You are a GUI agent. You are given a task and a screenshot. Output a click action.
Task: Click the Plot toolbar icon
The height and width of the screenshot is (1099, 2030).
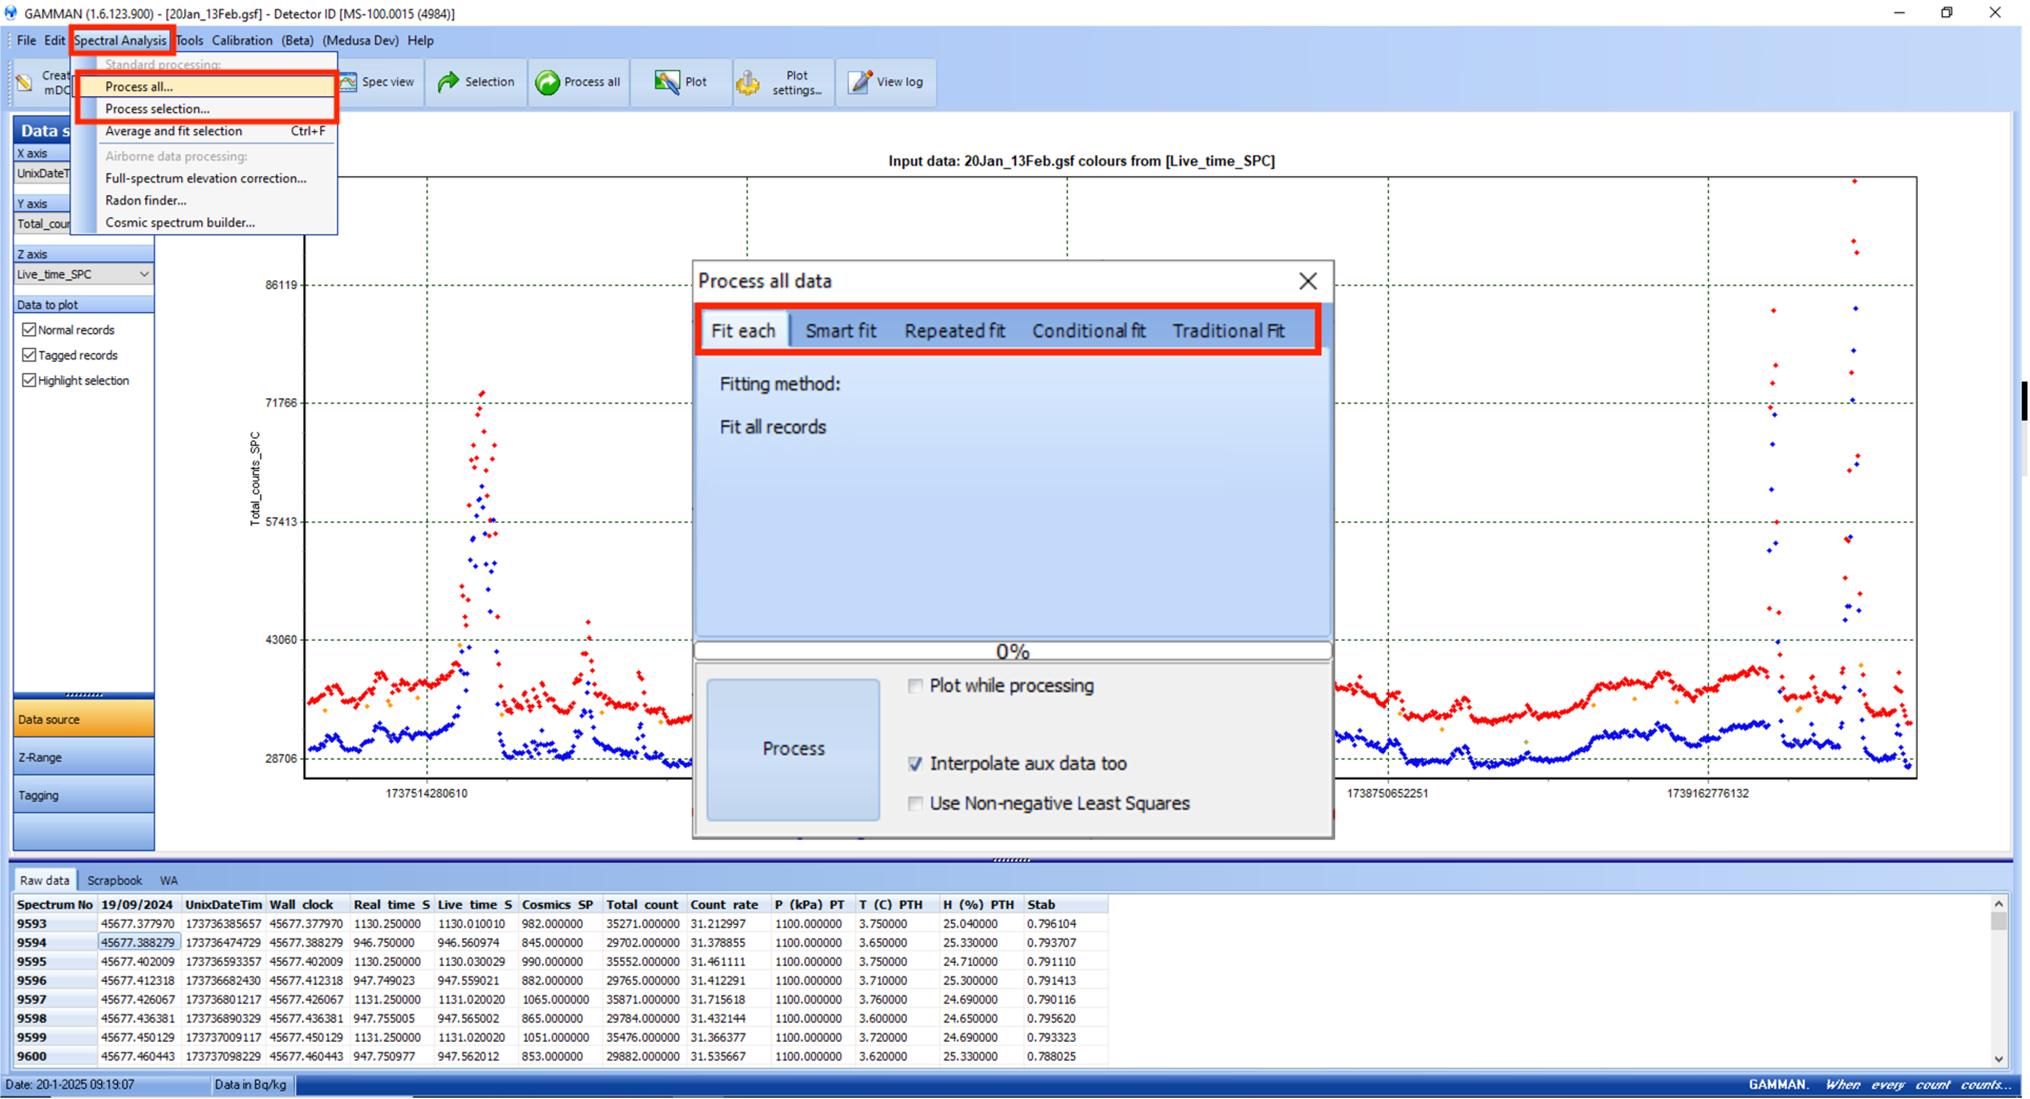click(x=667, y=82)
